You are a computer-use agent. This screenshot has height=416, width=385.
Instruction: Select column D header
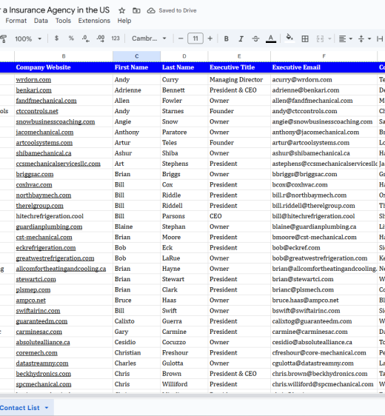click(x=184, y=56)
